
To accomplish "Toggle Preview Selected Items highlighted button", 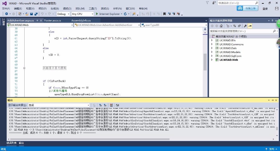I will 250,26.
